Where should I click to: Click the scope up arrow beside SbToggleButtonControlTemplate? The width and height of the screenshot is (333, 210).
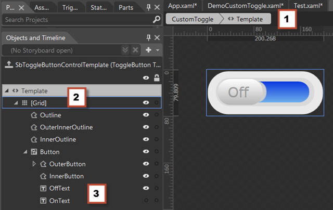(x=8, y=65)
